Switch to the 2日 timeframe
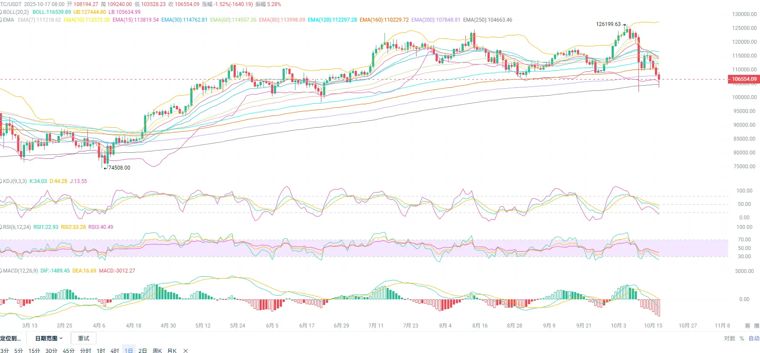Viewport: 760px width, 353px height. pos(143,350)
